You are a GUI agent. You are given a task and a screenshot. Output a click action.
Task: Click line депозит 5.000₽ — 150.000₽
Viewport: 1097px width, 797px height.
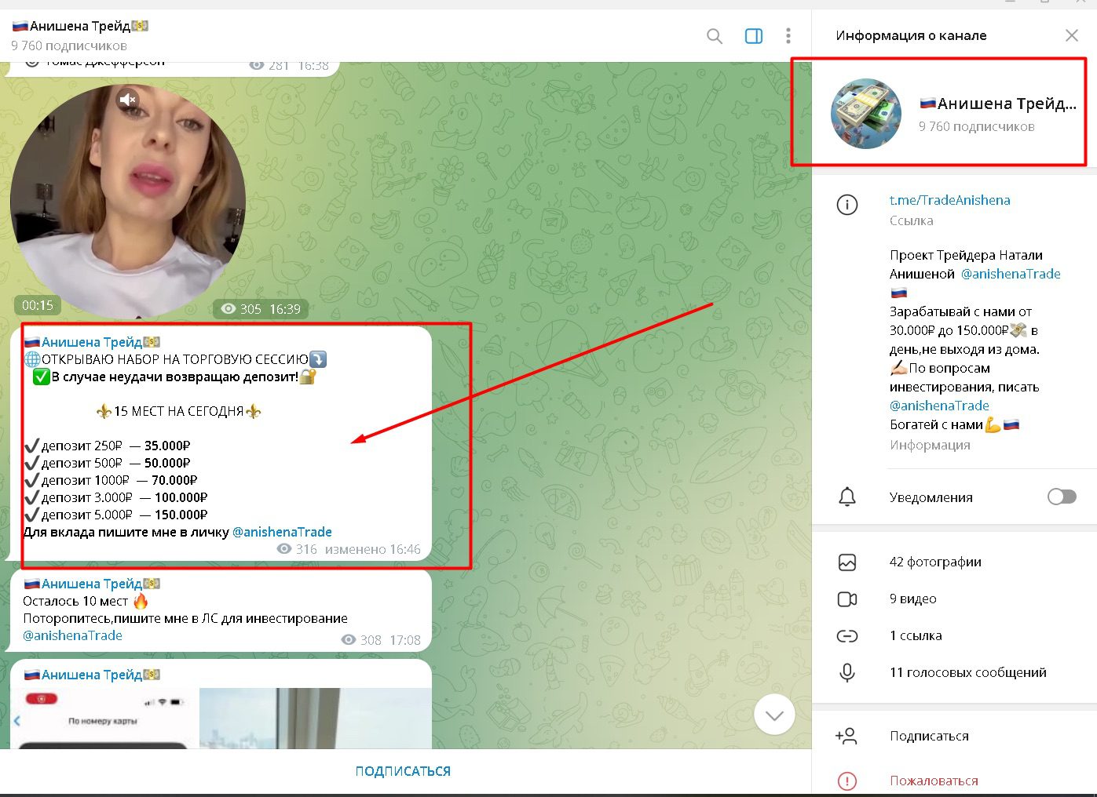pos(116,515)
